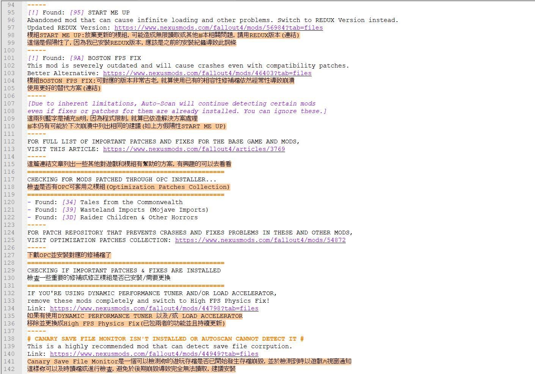
Task: Click "IF YOU'RE USING DYNAMIC PERFORMANCE TUNER" line
Action: 152,293
